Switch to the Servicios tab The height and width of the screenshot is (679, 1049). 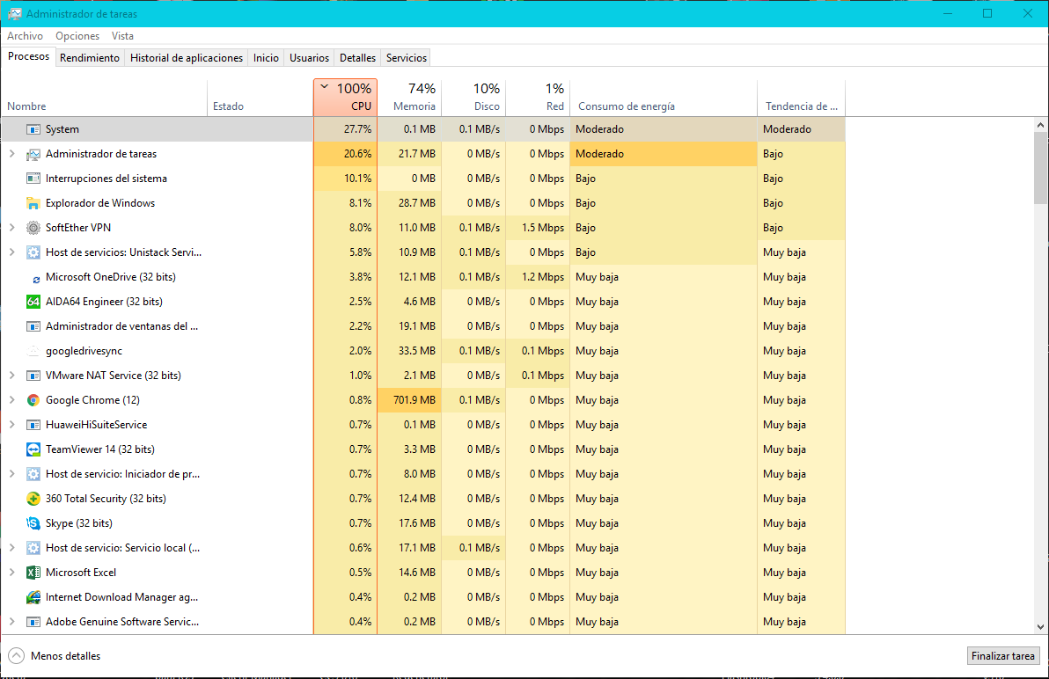click(x=406, y=58)
